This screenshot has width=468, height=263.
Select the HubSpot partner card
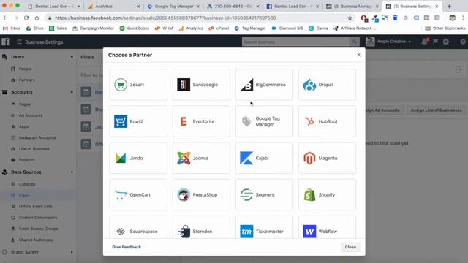click(327, 121)
